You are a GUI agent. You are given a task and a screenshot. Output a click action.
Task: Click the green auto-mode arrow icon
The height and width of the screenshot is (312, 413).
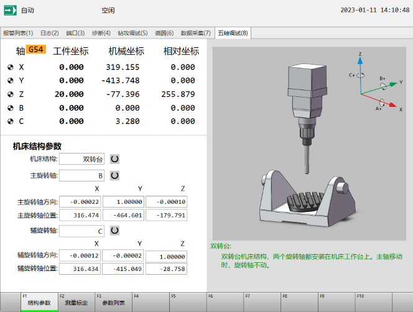click(x=10, y=11)
